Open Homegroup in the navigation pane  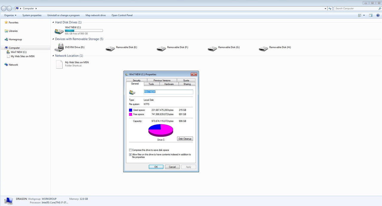tap(15, 39)
